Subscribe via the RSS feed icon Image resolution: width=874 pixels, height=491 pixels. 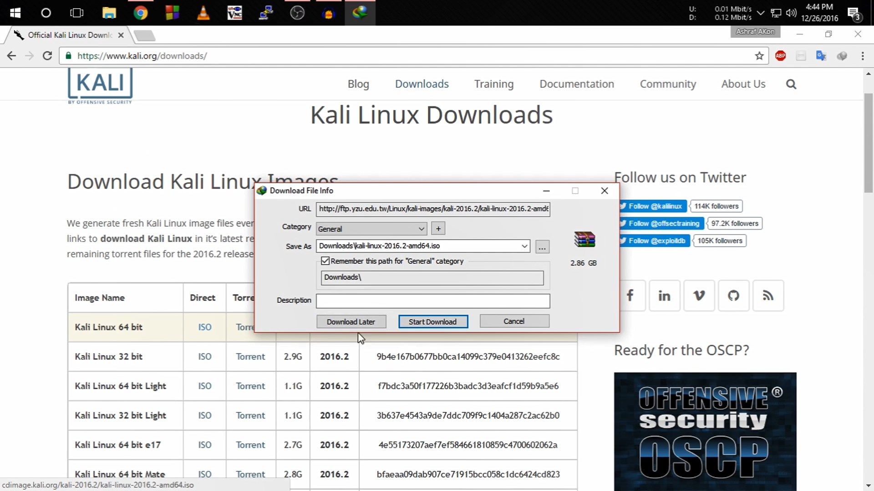[x=768, y=296]
